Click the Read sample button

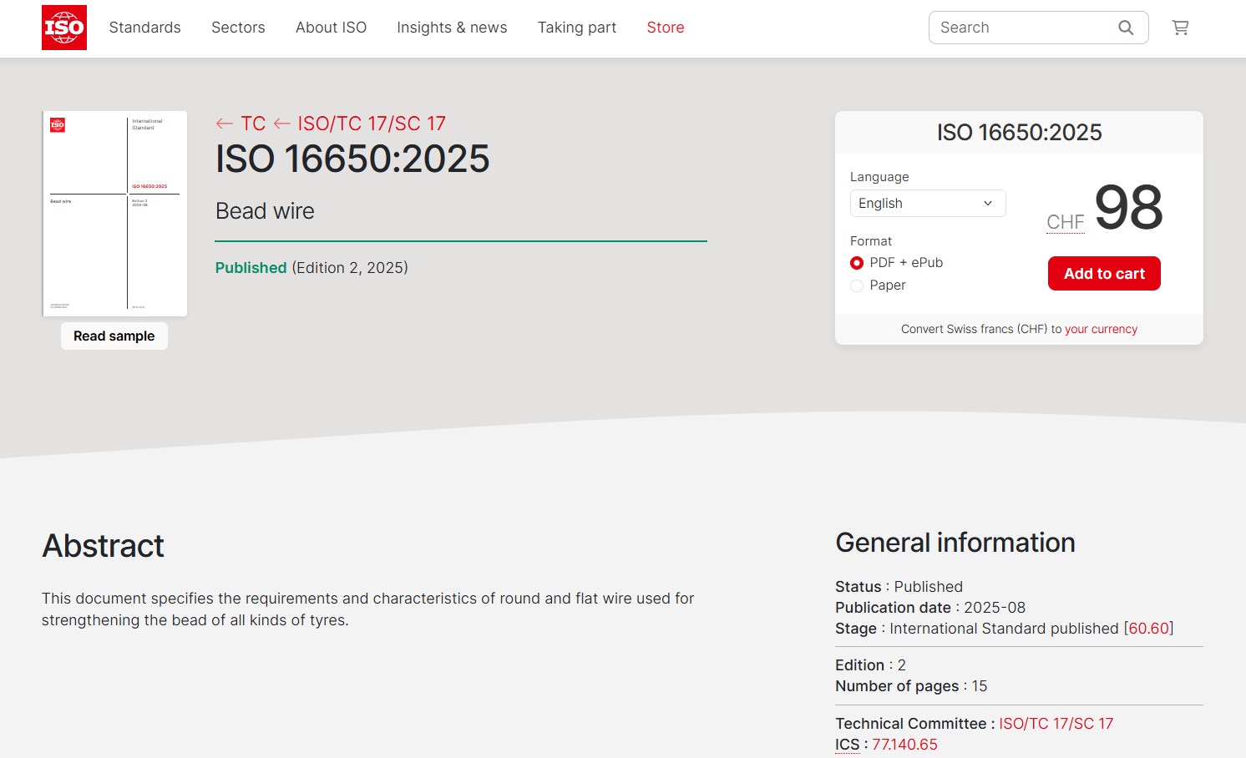pos(114,336)
